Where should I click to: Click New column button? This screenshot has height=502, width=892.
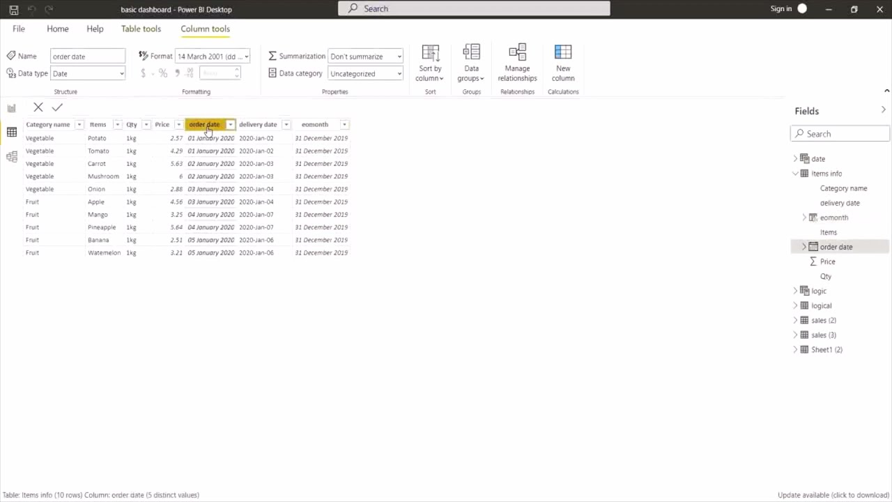pyautogui.click(x=563, y=63)
